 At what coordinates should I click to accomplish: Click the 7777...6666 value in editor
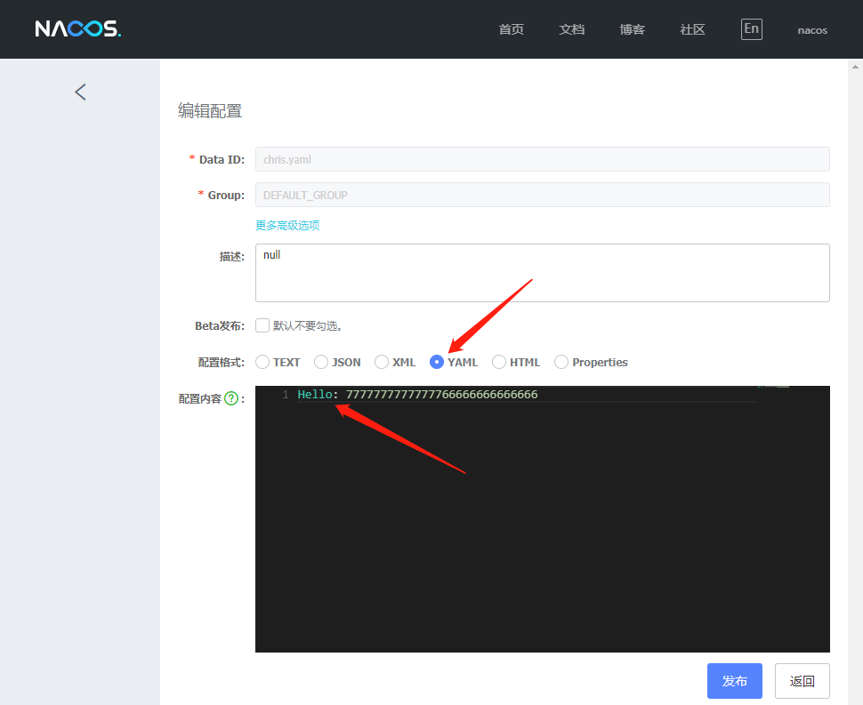coord(441,395)
